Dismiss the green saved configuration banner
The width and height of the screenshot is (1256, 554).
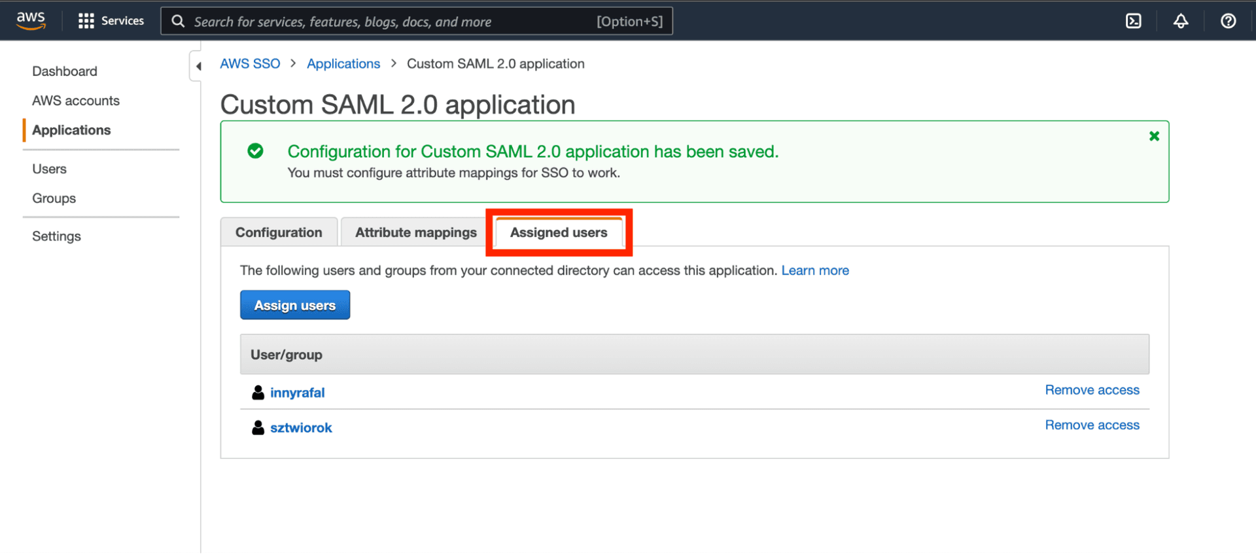tap(1154, 136)
